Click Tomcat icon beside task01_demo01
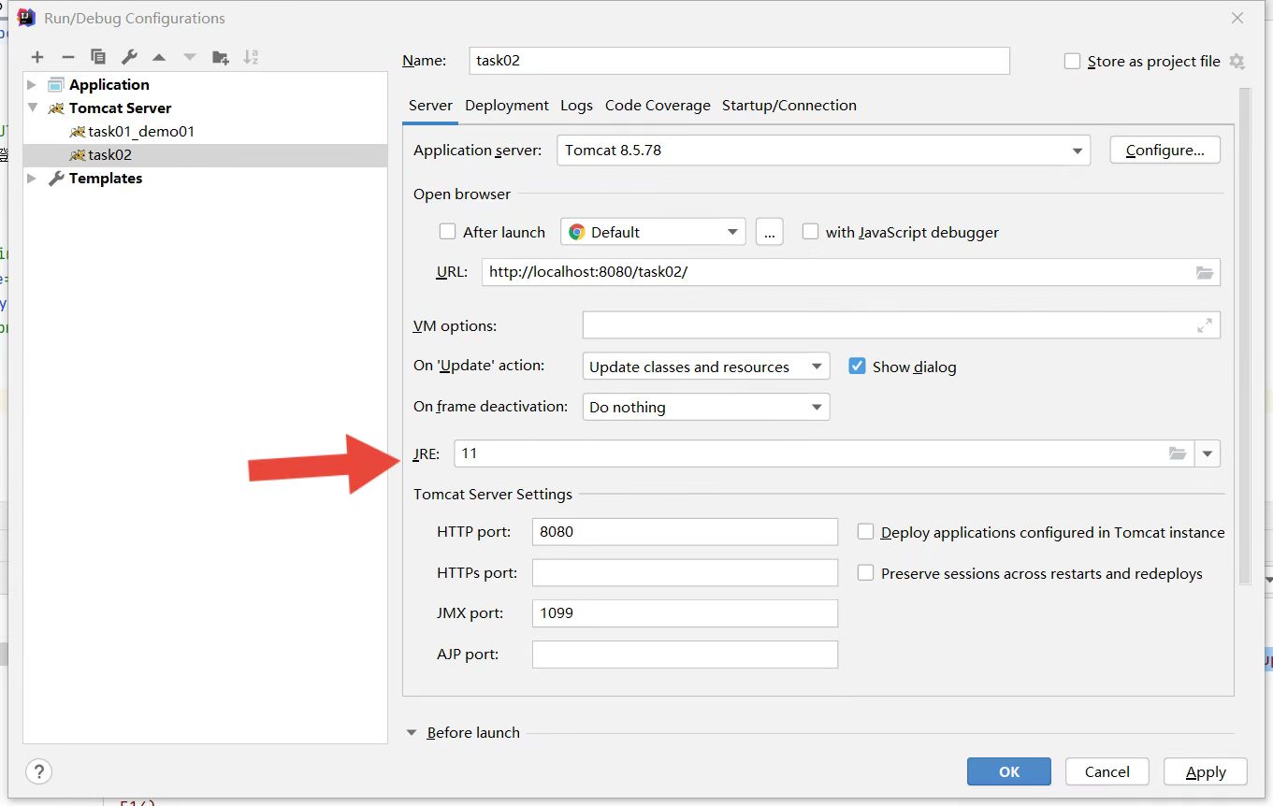This screenshot has width=1273, height=806. tap(78, 132)
